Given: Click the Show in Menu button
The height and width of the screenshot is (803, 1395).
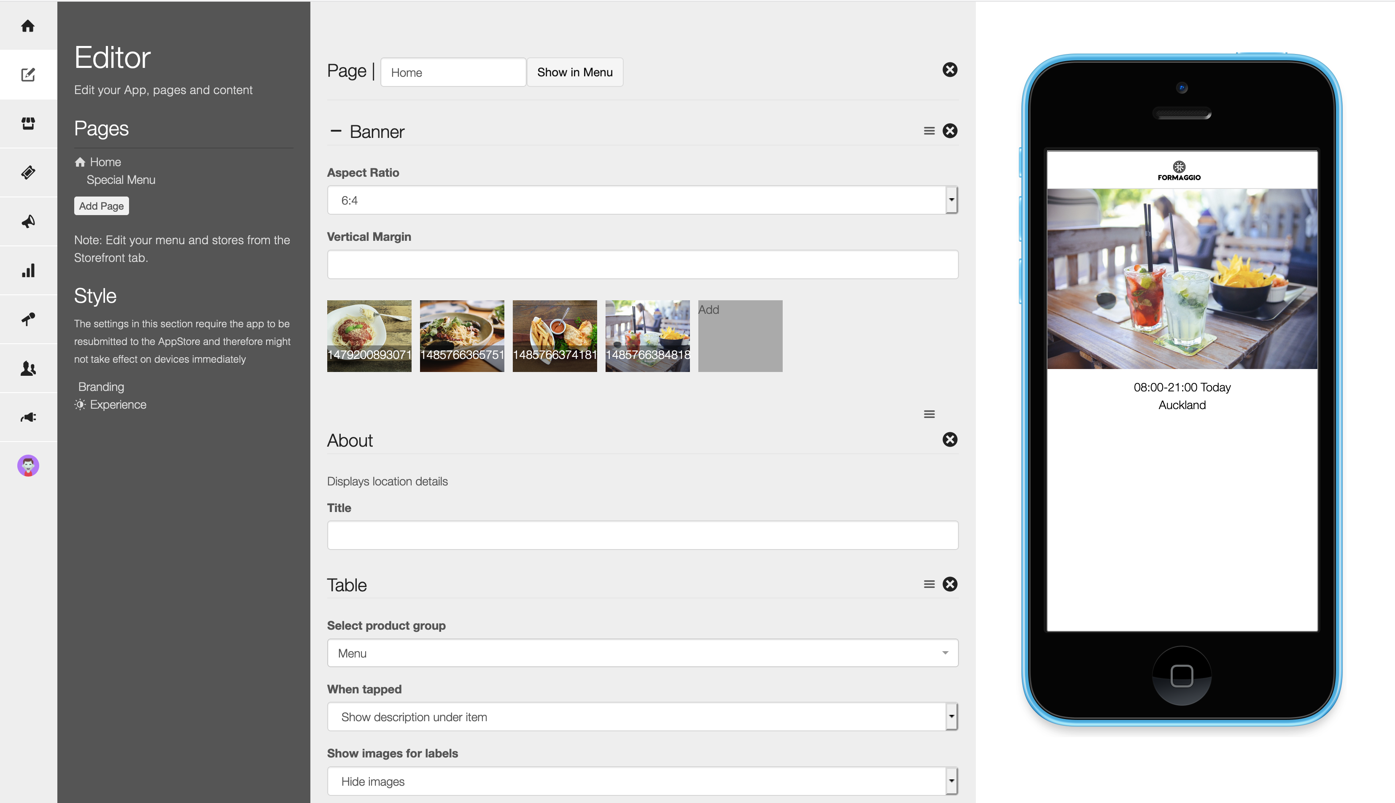Looking at the screenshot, I should pyautogui.click(x=575, y=72).
